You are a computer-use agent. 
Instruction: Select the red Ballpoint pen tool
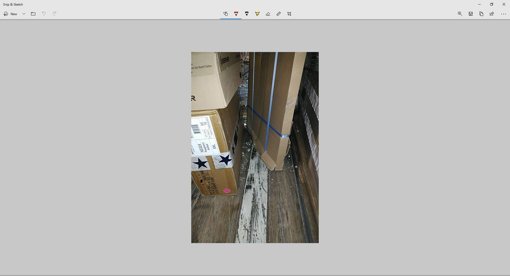tap(236, 14)
